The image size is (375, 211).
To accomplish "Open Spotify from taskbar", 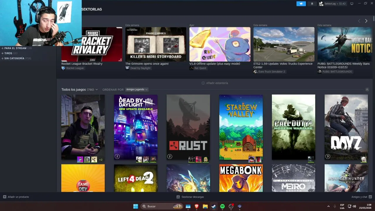I will point(222,206).
